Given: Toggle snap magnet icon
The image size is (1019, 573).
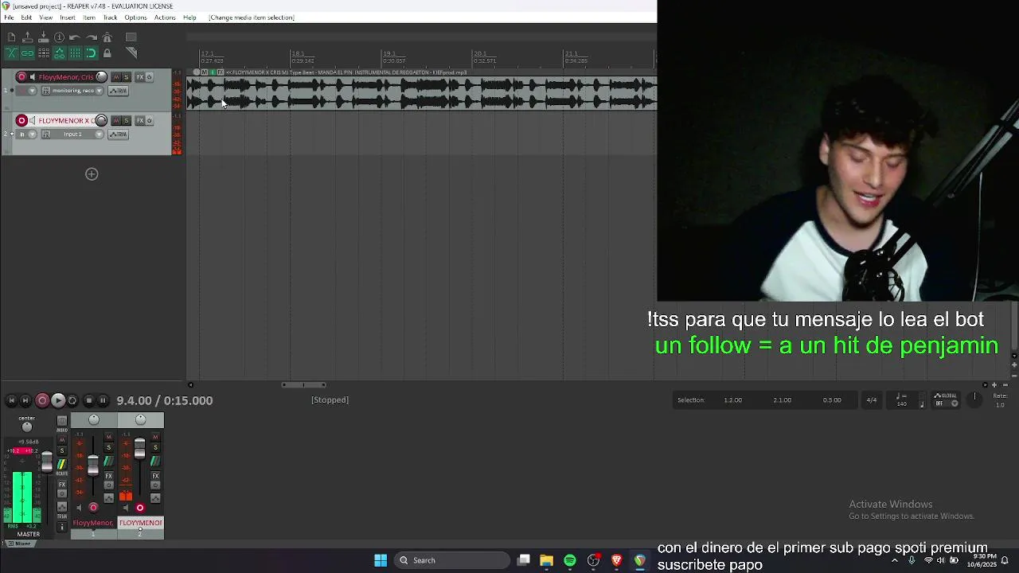Looking at the screenshot, I should 91,53.
